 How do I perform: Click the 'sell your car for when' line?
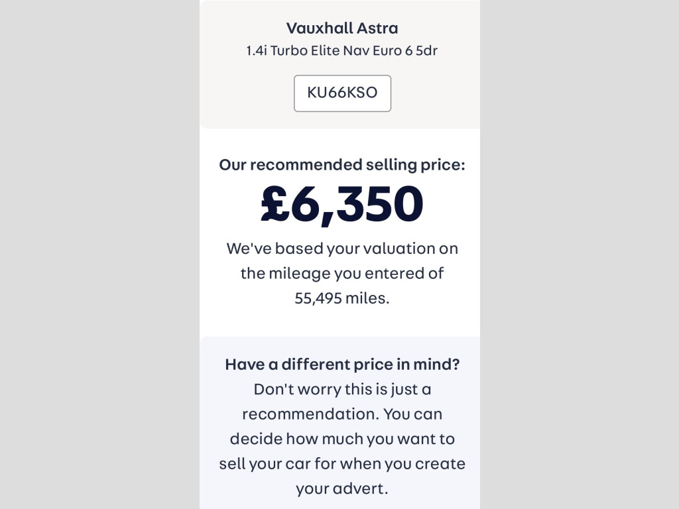(342, 463)
